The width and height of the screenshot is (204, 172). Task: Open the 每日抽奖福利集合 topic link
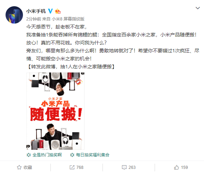coord(92,155)
